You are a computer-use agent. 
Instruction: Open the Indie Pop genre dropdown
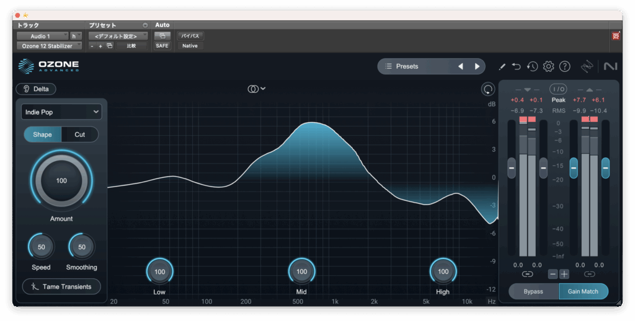pos(61,112)
